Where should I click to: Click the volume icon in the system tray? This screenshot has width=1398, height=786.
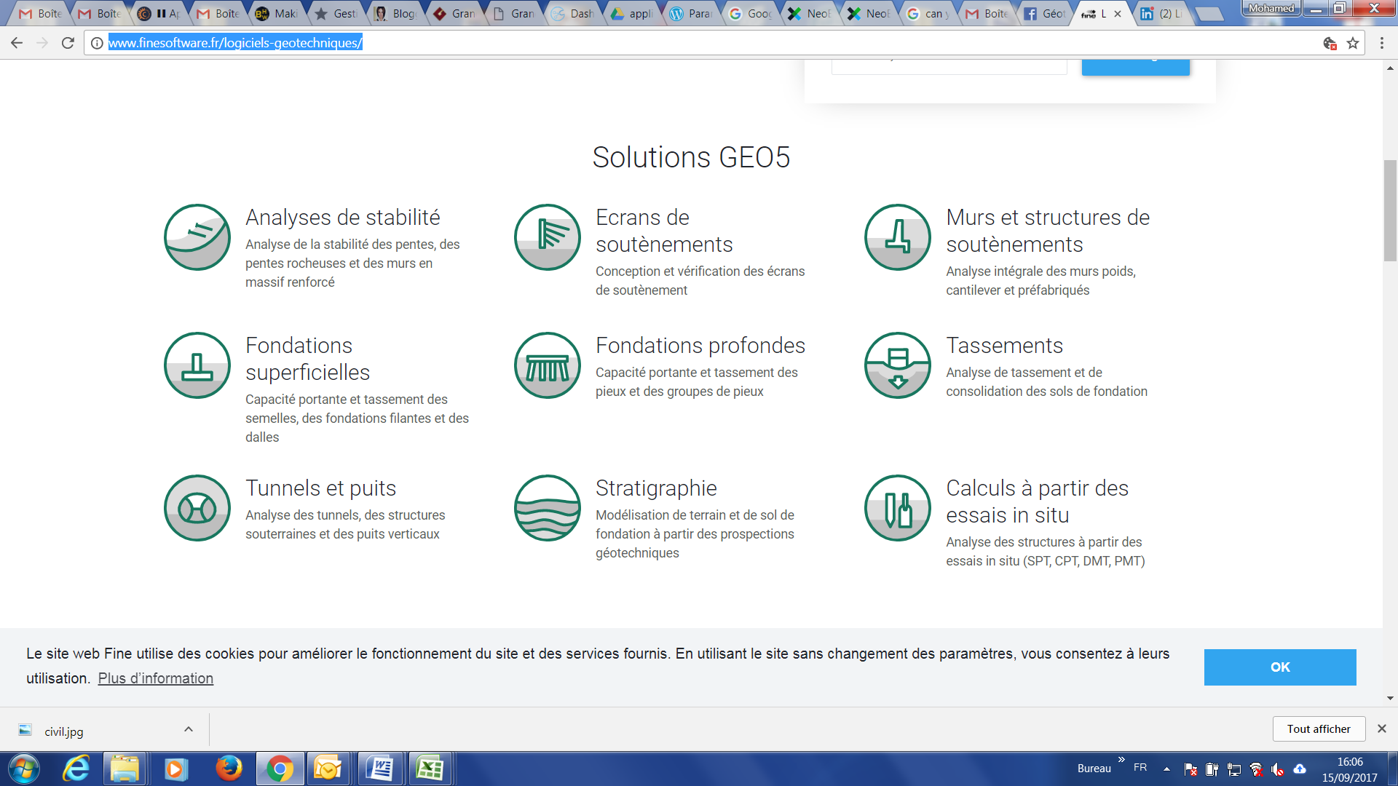coord(1278,769)
